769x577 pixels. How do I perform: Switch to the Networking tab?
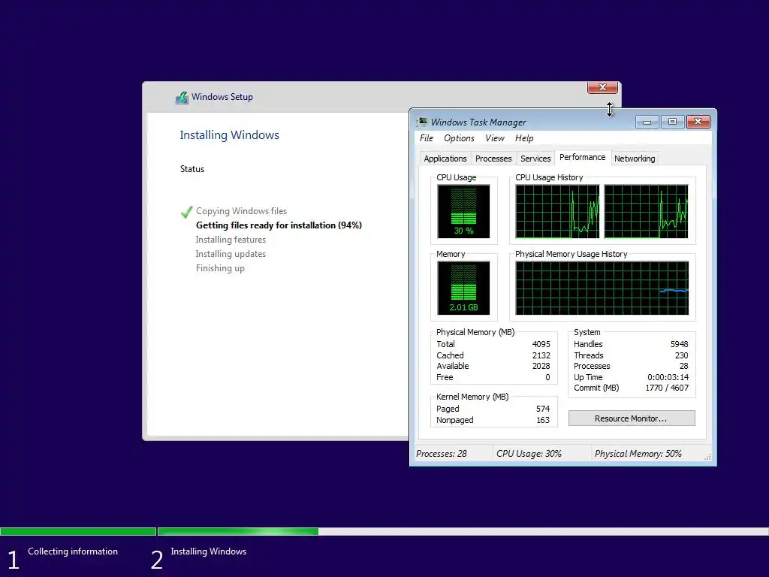pyautogui.click(x=635, y=159)
